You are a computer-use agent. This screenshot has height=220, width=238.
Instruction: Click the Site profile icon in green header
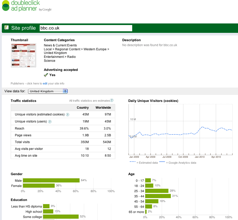pyautogui.click(x=7, y=28)
